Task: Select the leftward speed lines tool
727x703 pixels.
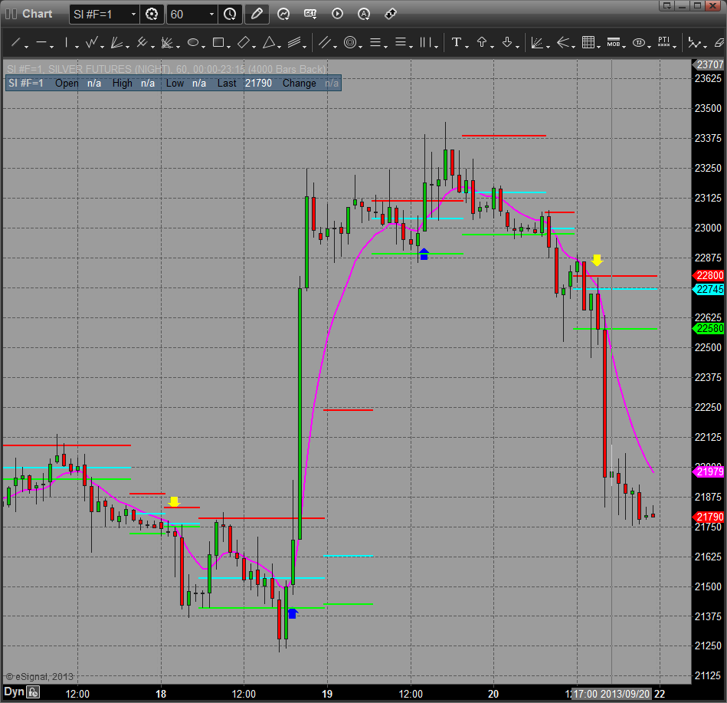Action: [x=563, y=43]
